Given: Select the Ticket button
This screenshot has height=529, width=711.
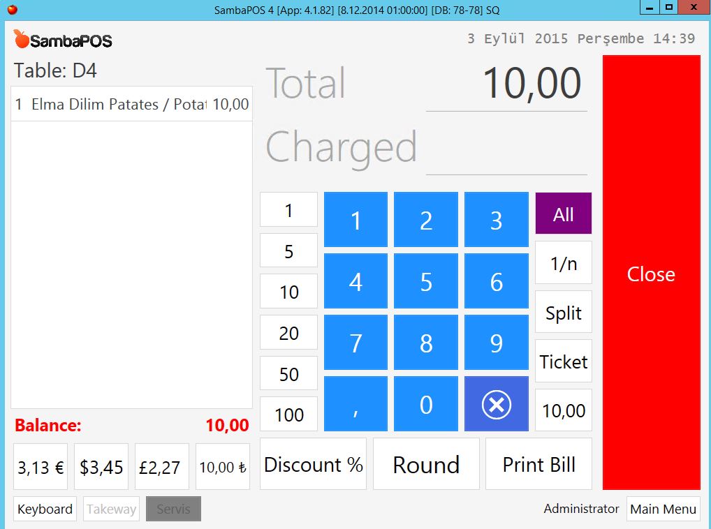Looking at the screenshot, I should 563,362.
